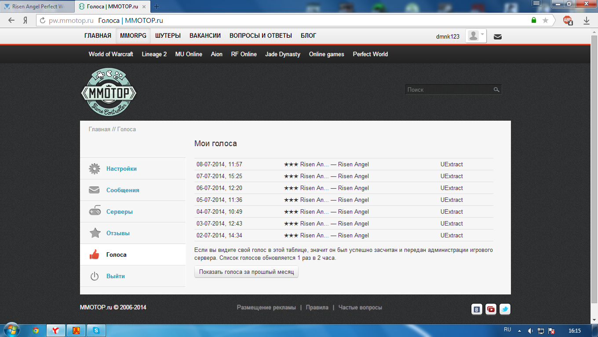Click the Голоса thumbs-up icon

point(95,255)
